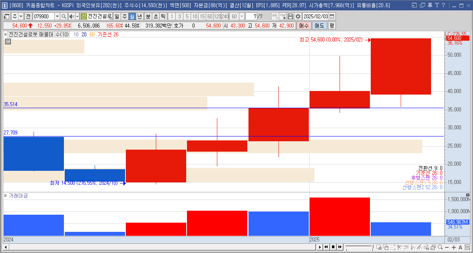Select the daily 일 period toggle

pyautogui.click(x=117, y=17)
